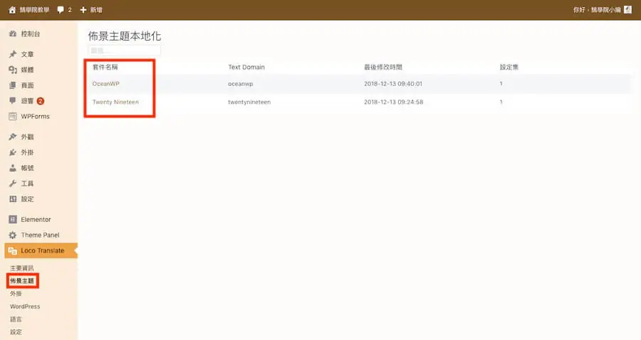Click the home icon in admin bar
The height and width of the screenshot is (340, 641).
(x=12, y=10)
